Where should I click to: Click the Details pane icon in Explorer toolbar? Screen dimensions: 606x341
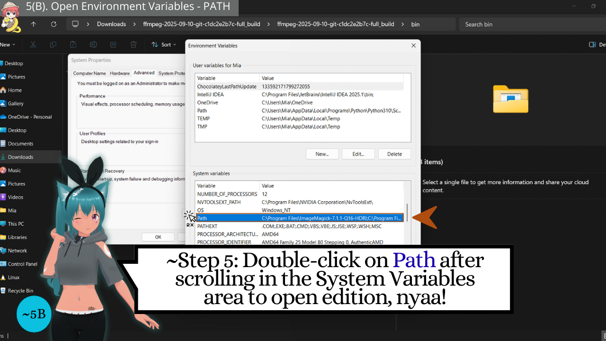pos(592,45)
